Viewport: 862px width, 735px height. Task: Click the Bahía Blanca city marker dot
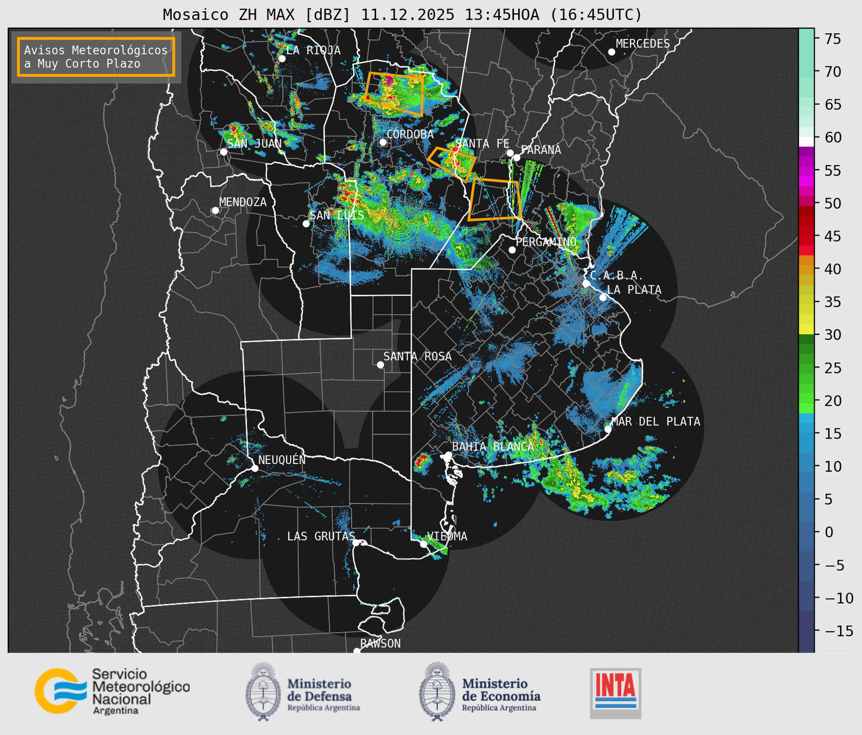(448, 455)
